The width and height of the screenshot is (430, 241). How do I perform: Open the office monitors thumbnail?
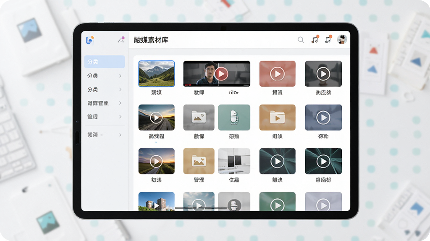tap(234, 161)
